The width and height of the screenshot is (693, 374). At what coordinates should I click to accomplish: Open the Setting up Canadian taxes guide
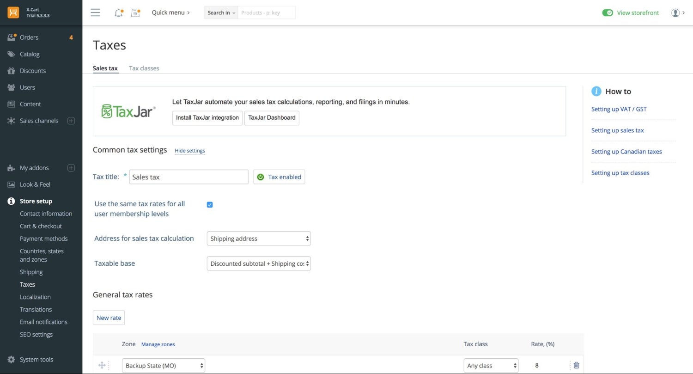[626, 152]
